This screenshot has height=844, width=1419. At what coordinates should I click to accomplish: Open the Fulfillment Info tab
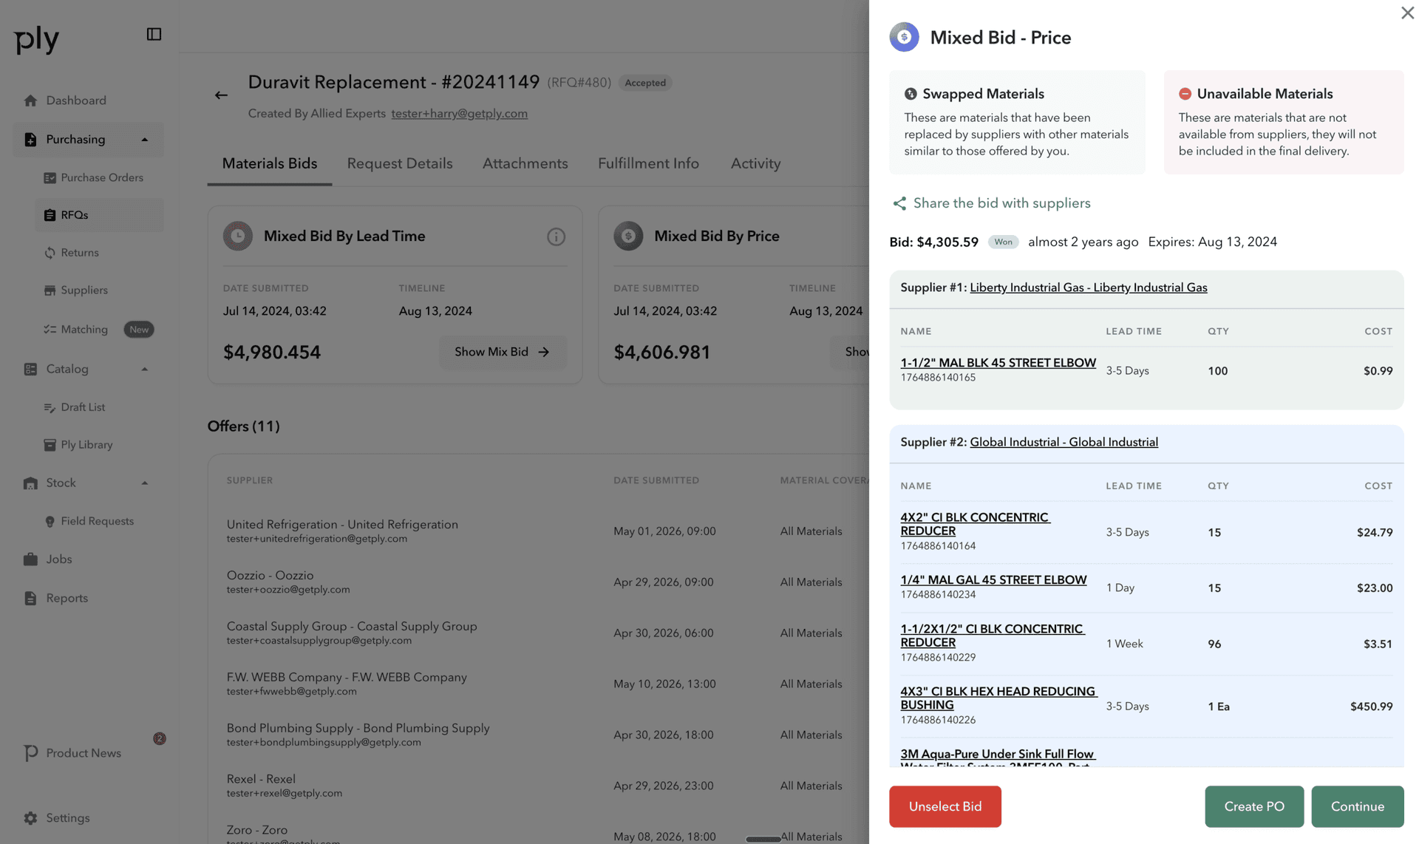[x=648, y=164]
